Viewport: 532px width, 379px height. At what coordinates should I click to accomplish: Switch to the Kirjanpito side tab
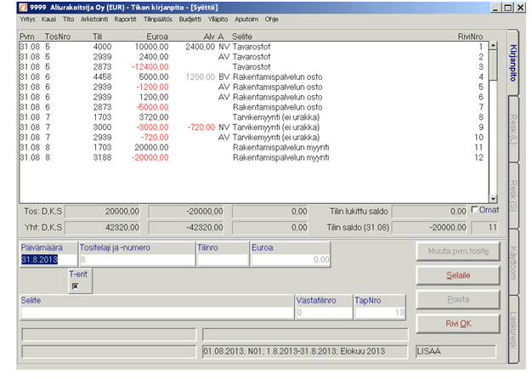point(513,63)
